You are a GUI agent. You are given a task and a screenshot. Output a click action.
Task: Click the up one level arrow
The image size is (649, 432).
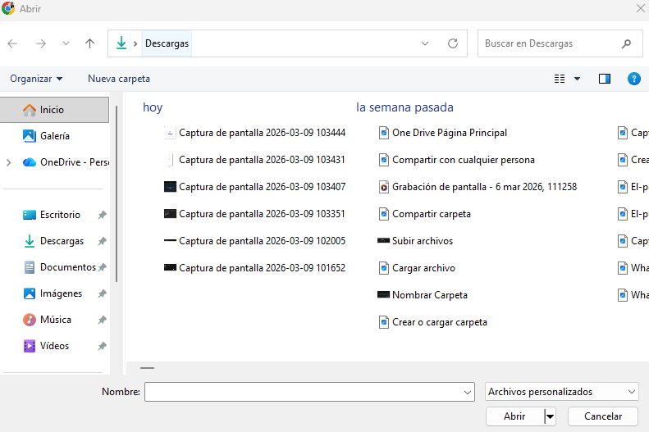click(90, 43)
